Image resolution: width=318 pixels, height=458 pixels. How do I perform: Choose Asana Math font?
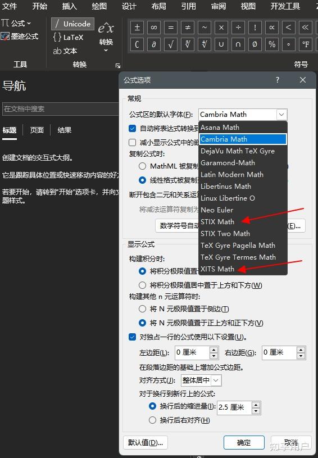(x=243, y=128)
